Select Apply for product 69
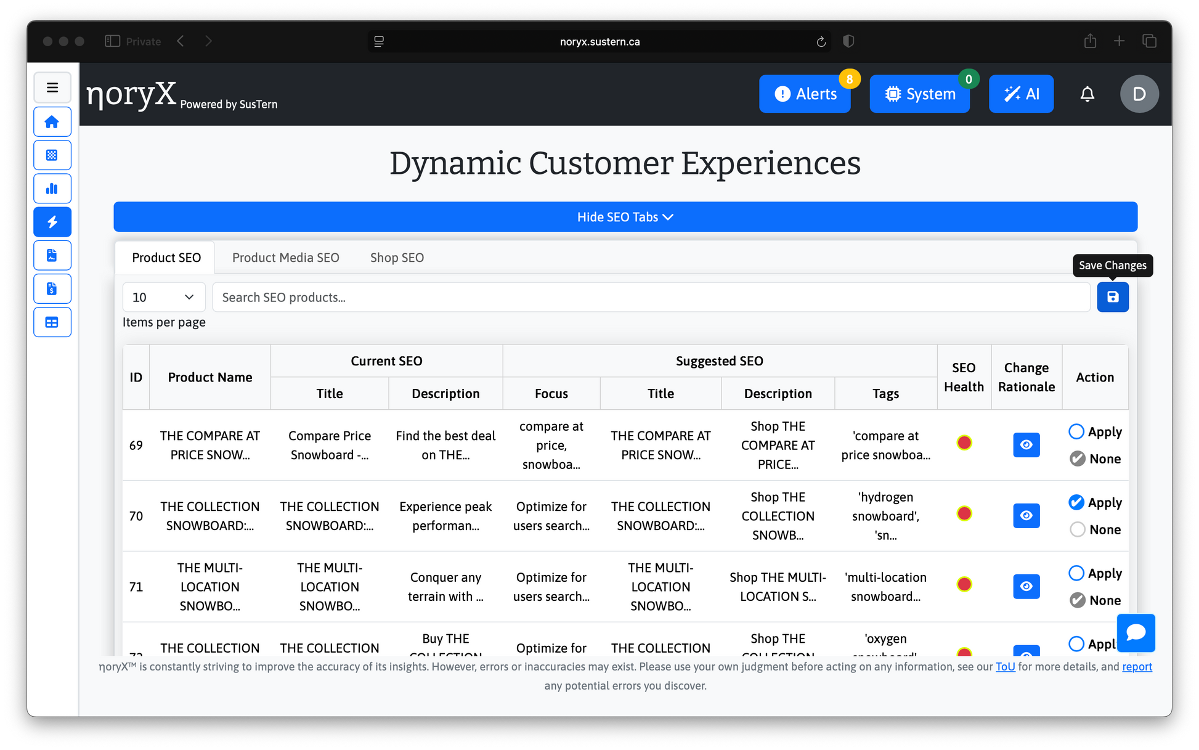 pos(1076,431)
